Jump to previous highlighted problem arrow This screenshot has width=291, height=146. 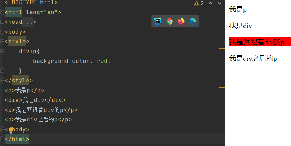pos(210,3)
